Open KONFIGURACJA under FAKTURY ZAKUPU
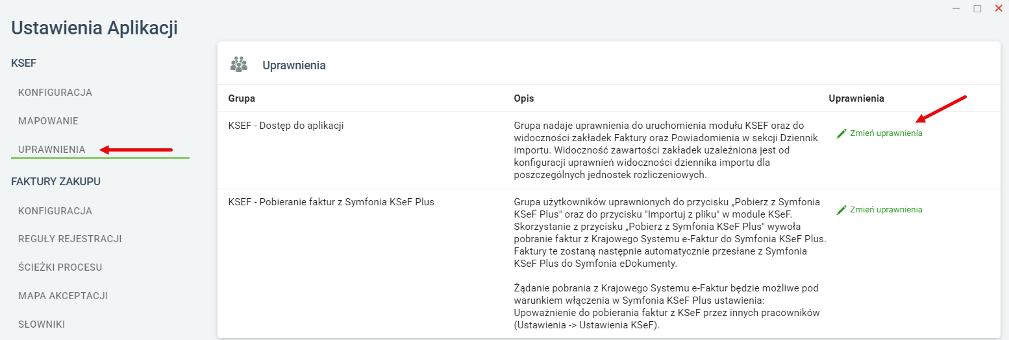 pos(55,211)
